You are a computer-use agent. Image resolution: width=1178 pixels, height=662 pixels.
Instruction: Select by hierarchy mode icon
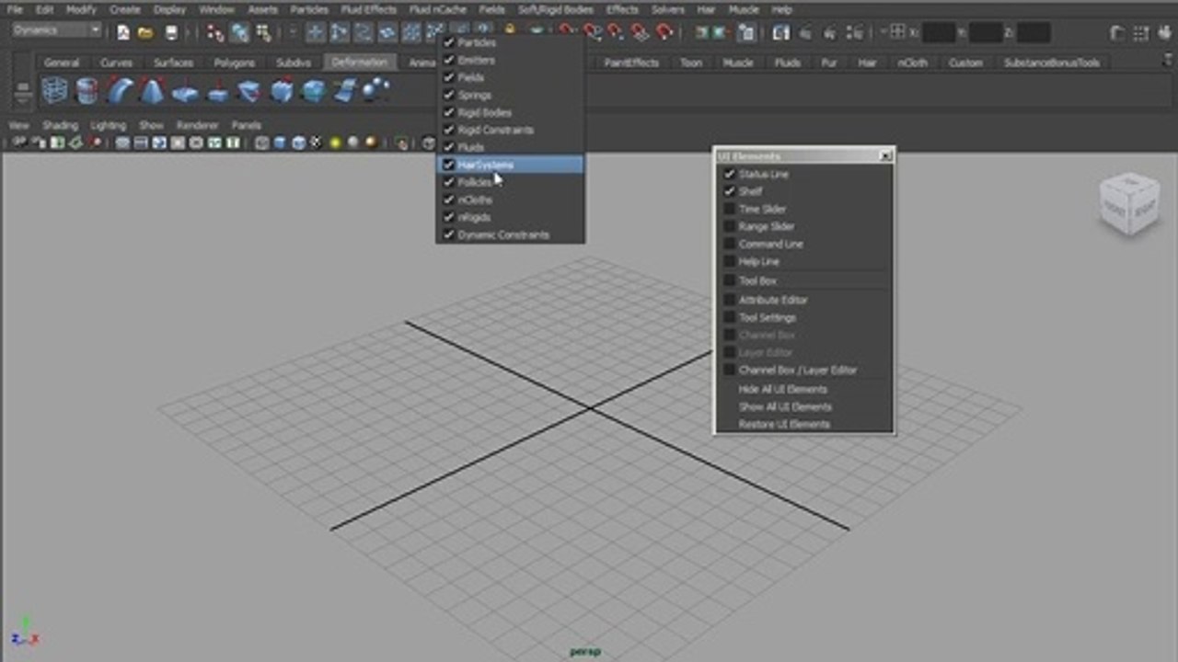(x=214, y=33)
